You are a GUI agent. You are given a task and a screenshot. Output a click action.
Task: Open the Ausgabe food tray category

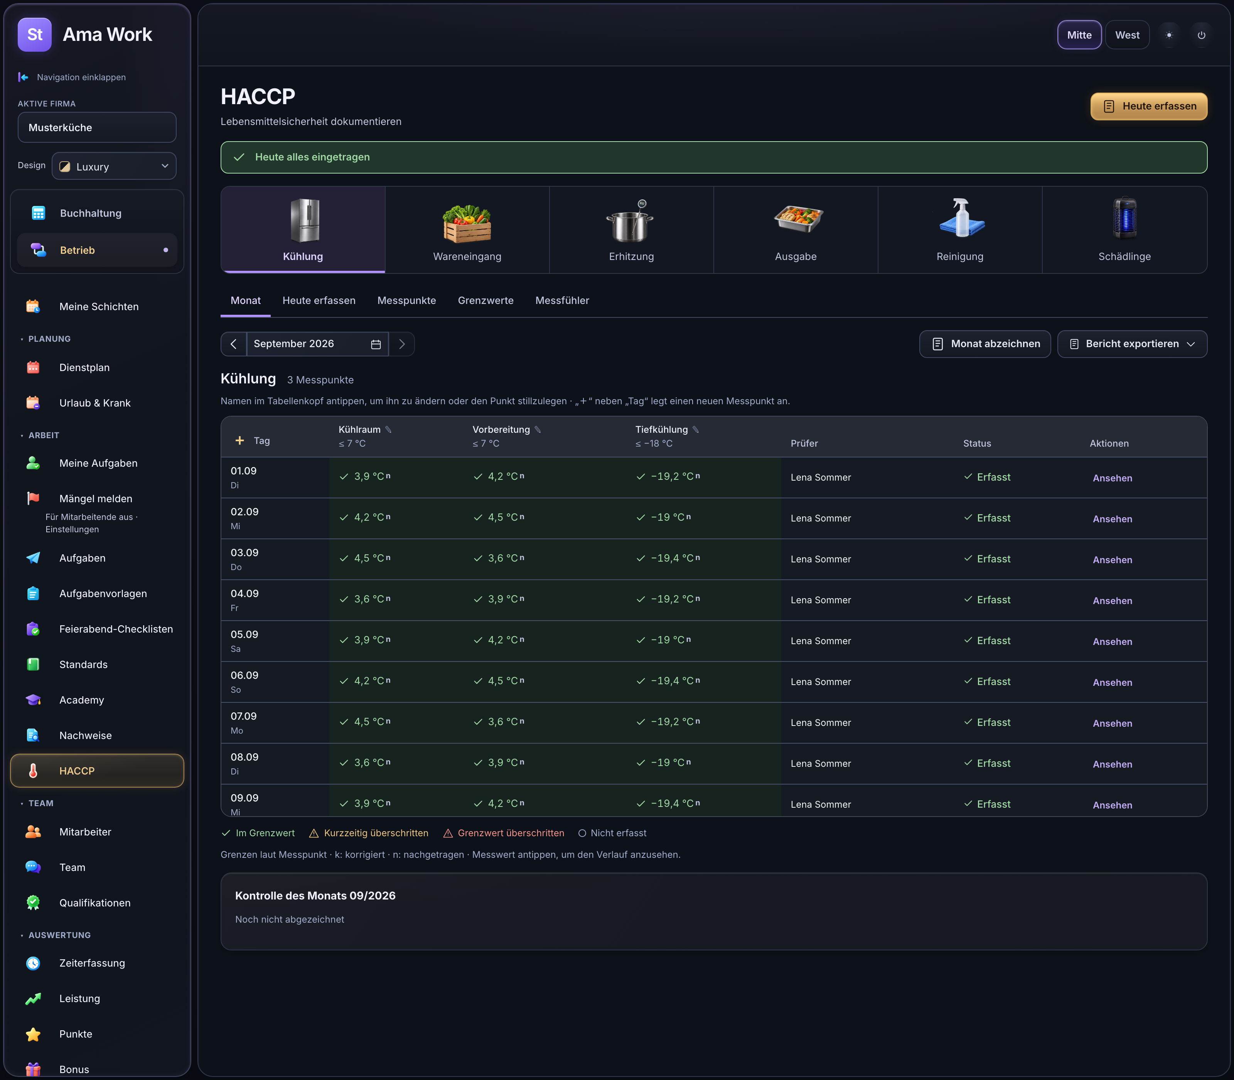795,229
